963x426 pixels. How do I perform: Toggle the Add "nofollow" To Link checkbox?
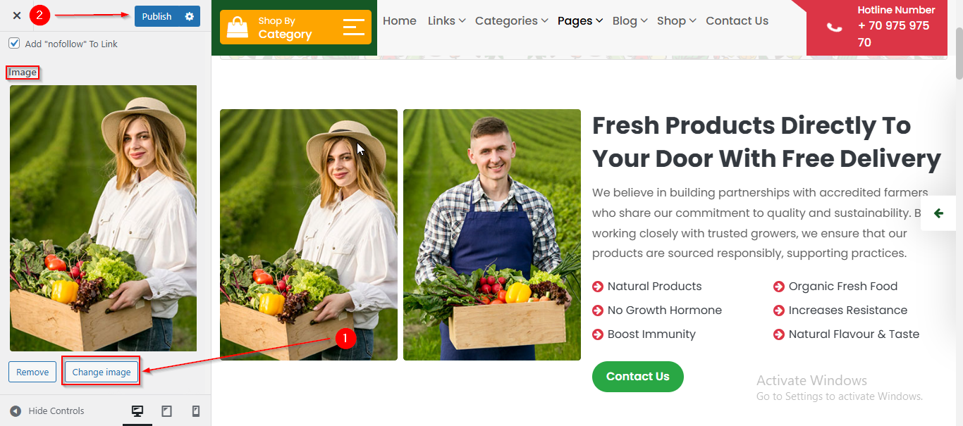click(x=14, y=44)
